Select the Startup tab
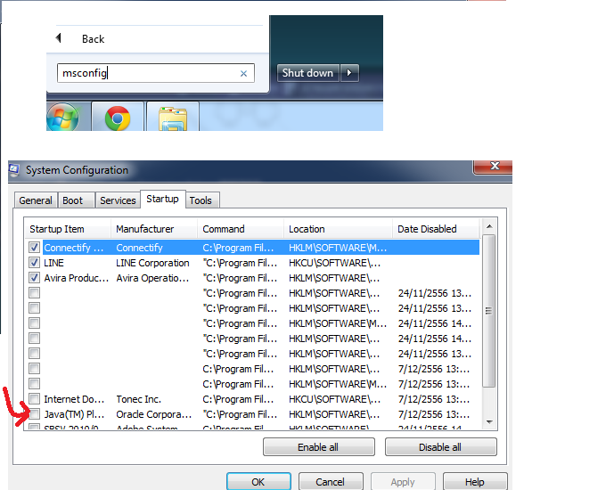 click(x=162, y=199)
